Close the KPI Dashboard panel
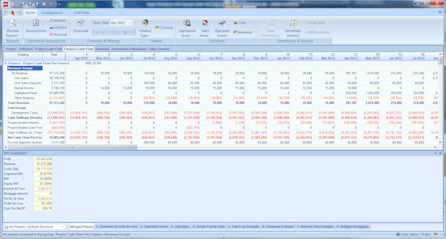 point(440,153)
